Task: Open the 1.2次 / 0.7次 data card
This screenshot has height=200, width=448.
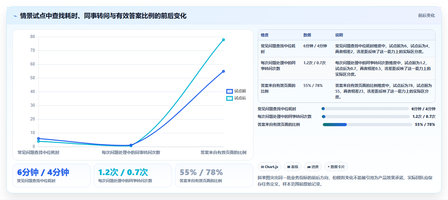Action: pyautogui.click(x=133, y=175)
